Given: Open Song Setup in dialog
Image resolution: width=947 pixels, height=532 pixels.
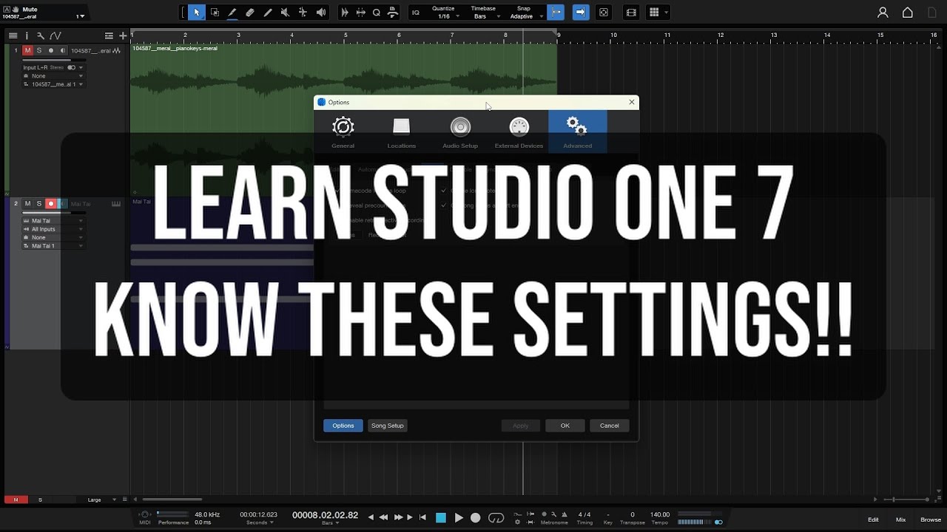Looking at the screenshot, I should pyautogui.click(x=388, y=426).
